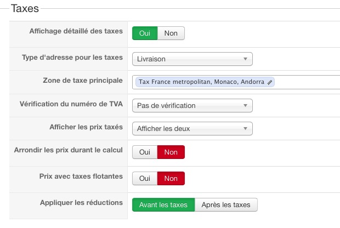The height and width of the screenshot is (228, 340).
Task: Select Non for Prix avec taxes flotantes
Action: [171, 179]
